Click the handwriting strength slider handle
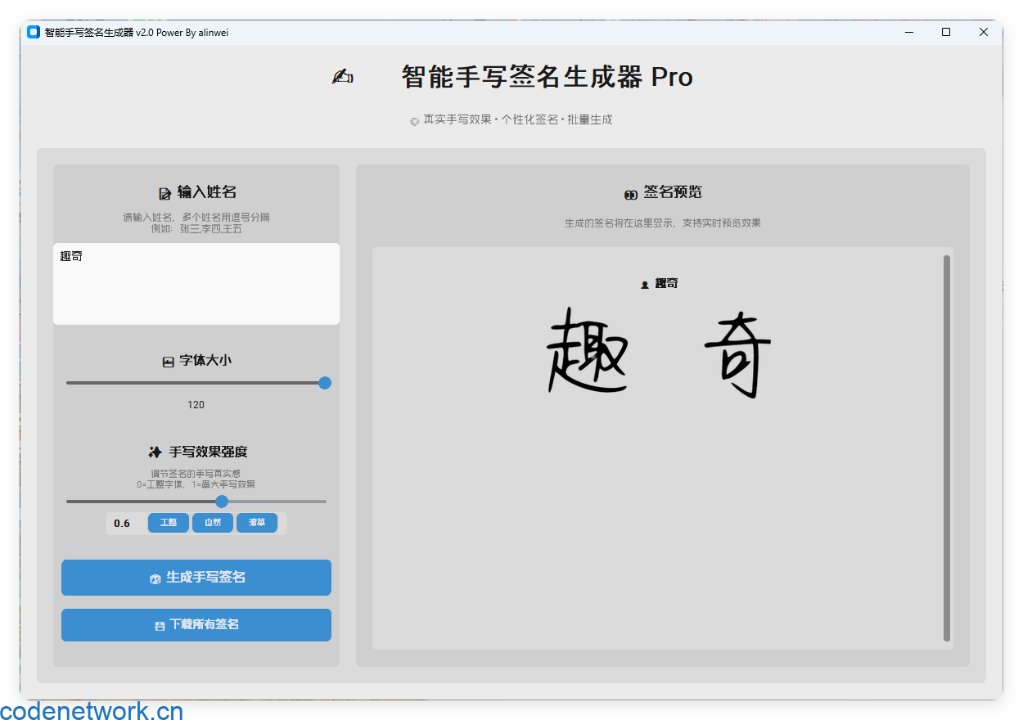 [x=222, y=502]
